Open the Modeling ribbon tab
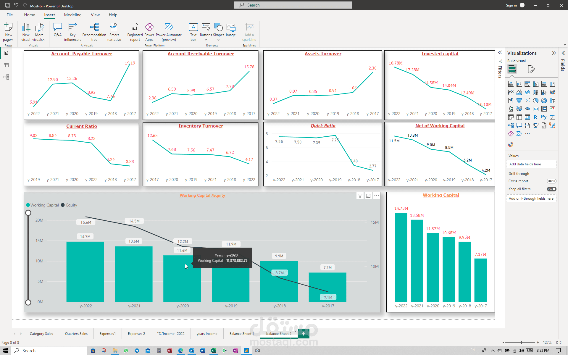 pos(72,15)
